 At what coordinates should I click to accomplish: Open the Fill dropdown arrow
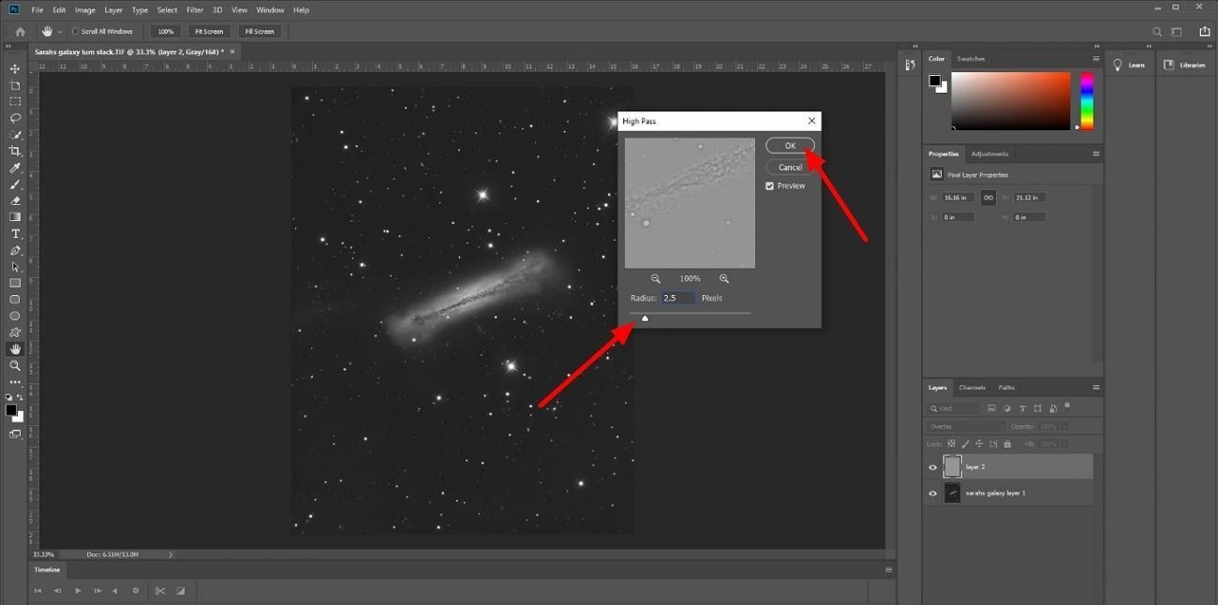click(1065, 444)
